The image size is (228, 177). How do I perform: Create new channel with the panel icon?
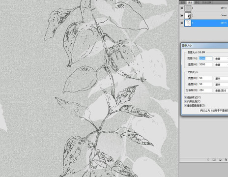click(220, 160)
